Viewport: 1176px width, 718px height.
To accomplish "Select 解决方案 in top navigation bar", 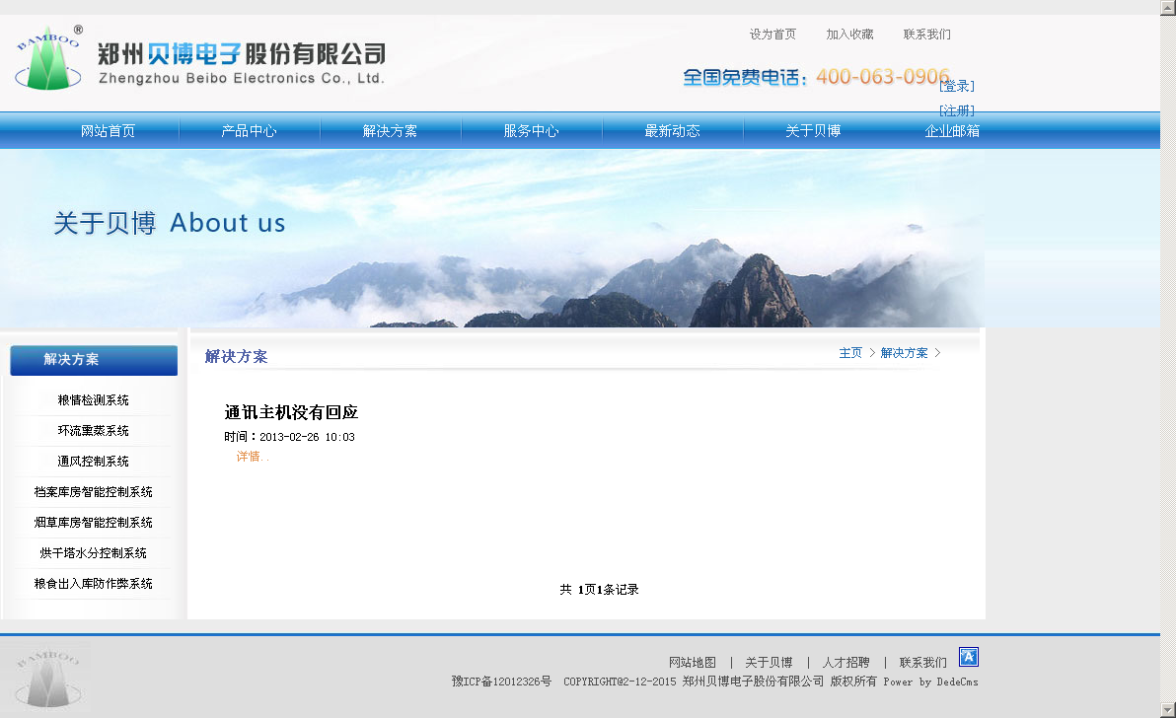I will pyautogui.click(x=390, y=131).
